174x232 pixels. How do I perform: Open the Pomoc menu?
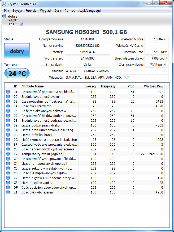coord(69,11)
